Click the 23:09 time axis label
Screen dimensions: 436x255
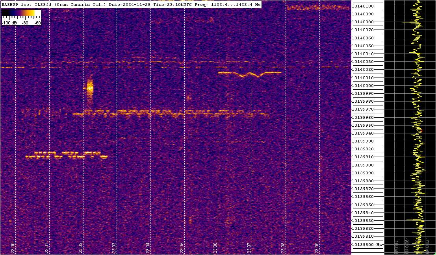coord(317,248)
